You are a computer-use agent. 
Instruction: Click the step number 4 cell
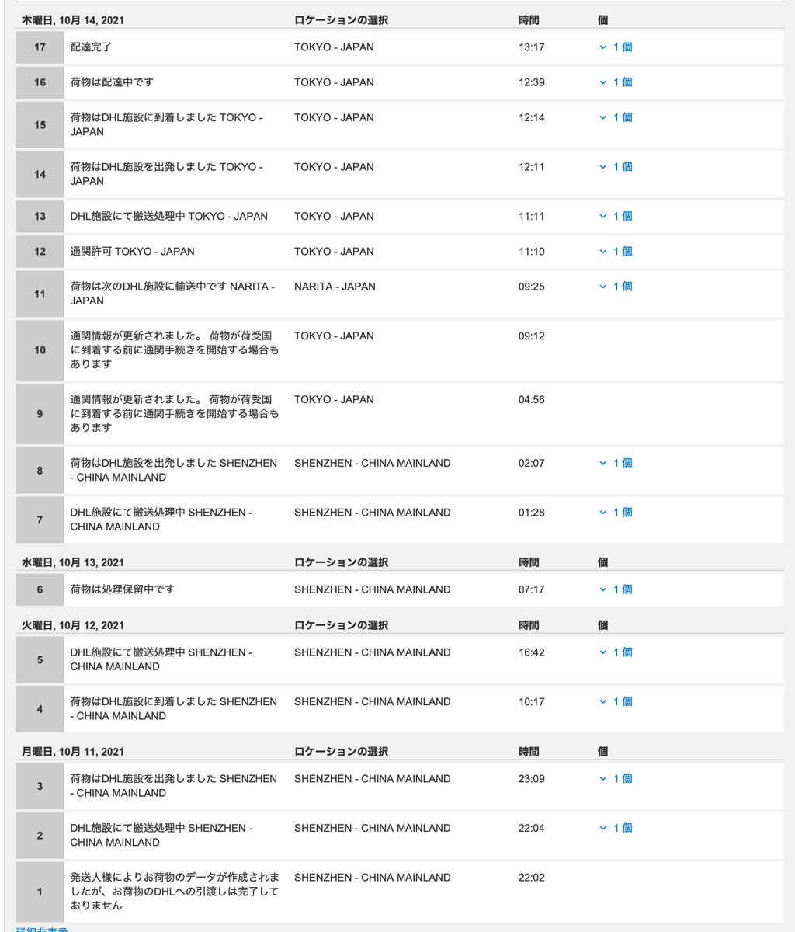pyautogui.click(x=40, y=709)
